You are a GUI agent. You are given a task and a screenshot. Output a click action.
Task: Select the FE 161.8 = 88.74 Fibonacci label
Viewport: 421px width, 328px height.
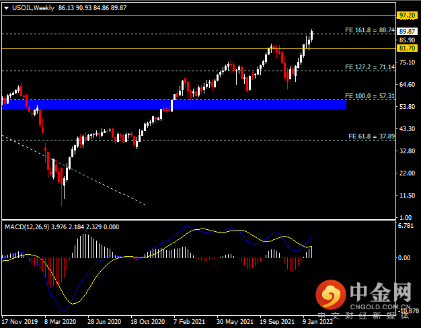(x=370, y=30)
